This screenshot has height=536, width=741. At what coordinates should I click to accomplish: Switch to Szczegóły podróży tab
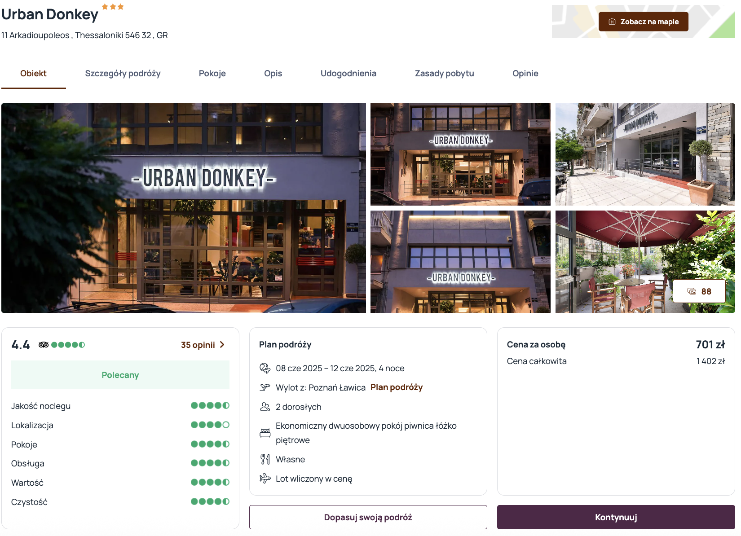pos(123,74)
